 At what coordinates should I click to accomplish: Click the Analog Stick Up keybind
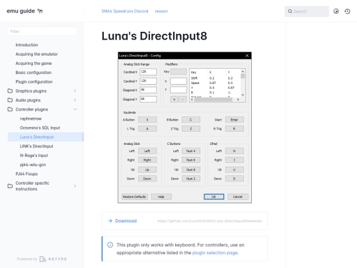147,169
